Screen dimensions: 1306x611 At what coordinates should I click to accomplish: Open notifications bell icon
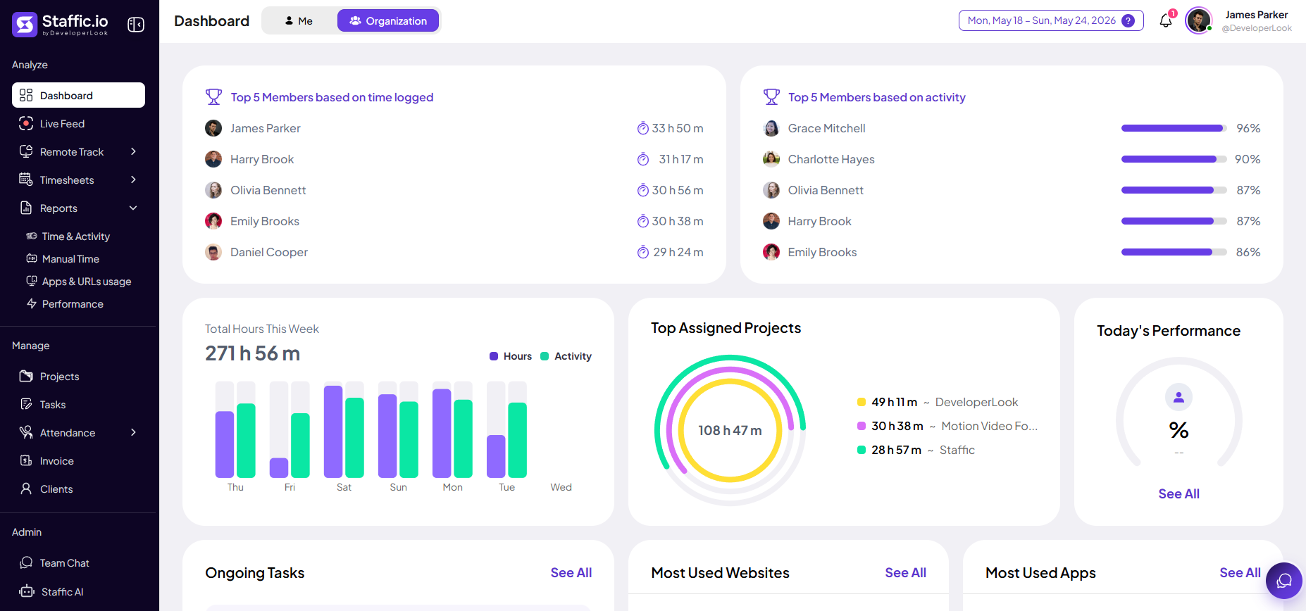point(1166,20)
